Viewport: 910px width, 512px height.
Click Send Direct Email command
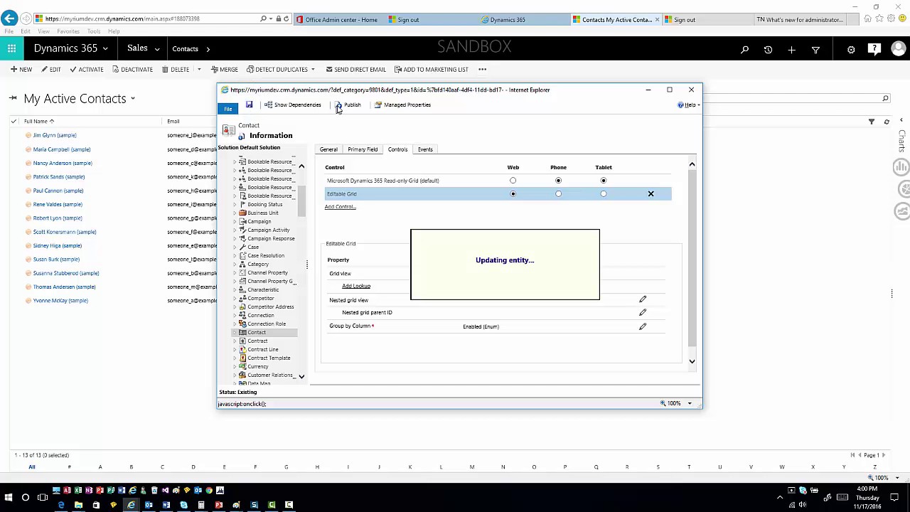(355, 70)
